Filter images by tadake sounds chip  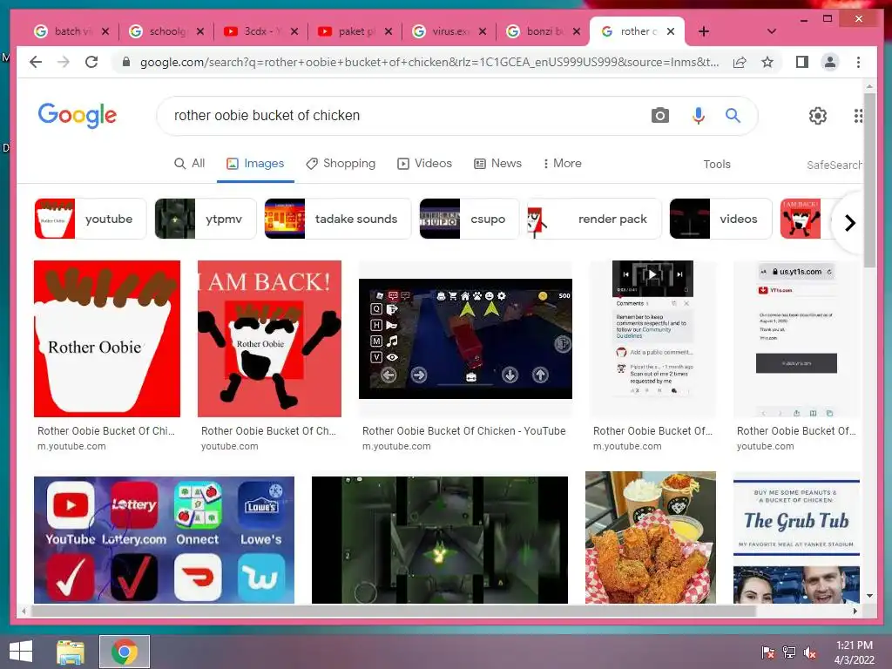(337, 219)
